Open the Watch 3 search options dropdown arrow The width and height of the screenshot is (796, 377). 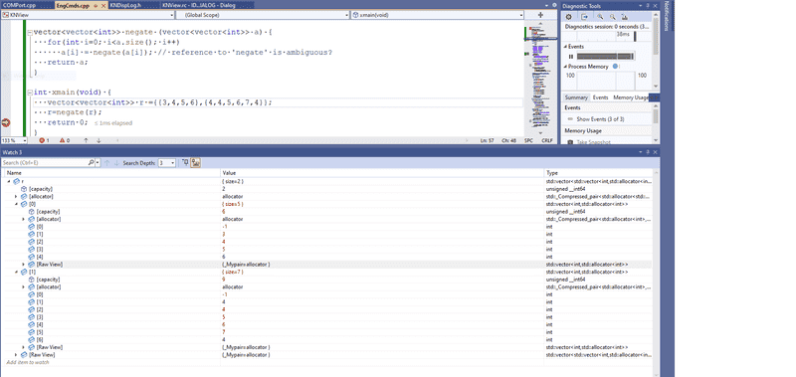[x=98, y=163]
